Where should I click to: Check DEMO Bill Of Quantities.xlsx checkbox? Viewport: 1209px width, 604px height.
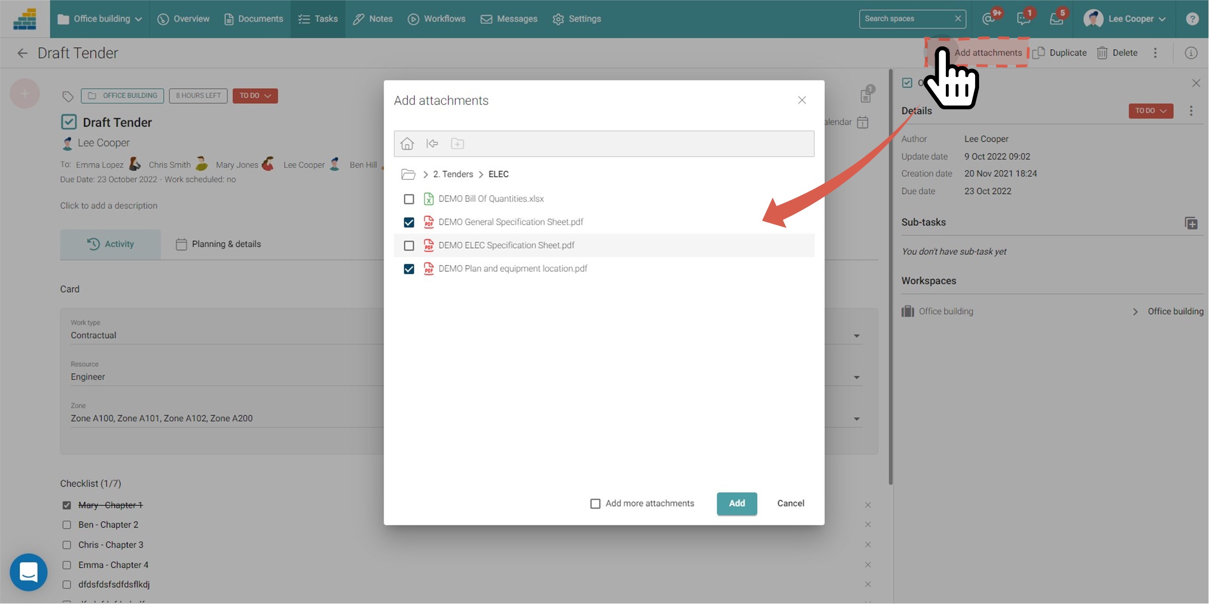coord(409,199)
